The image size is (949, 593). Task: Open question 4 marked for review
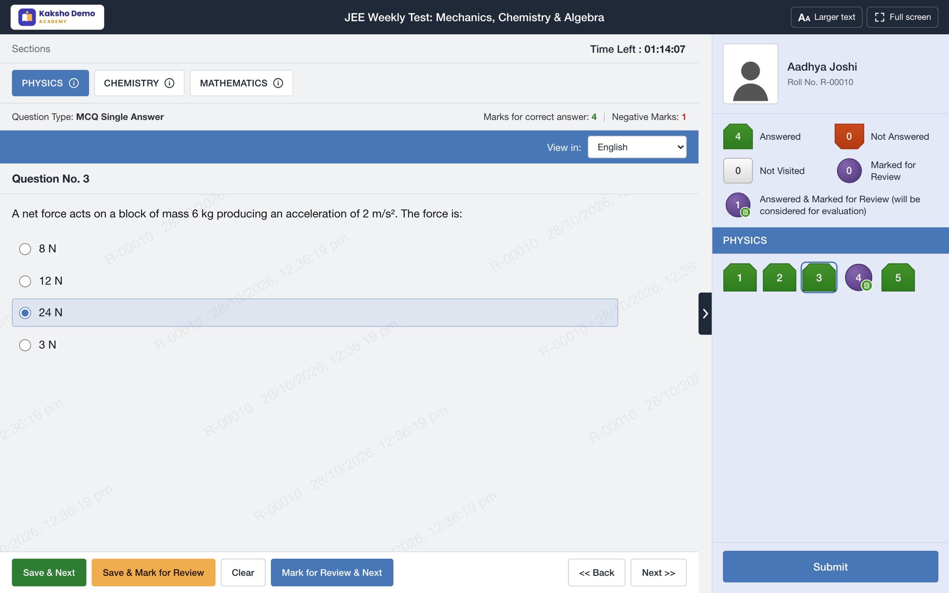tap(858, 278)
